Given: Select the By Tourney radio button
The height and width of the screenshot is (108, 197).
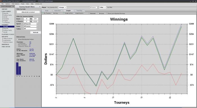Looking at the screenshot, I should (x=43, y=13).
